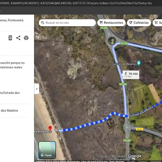
Task: Filter by Restaurantes along the route
Action: tap(111, 23)
